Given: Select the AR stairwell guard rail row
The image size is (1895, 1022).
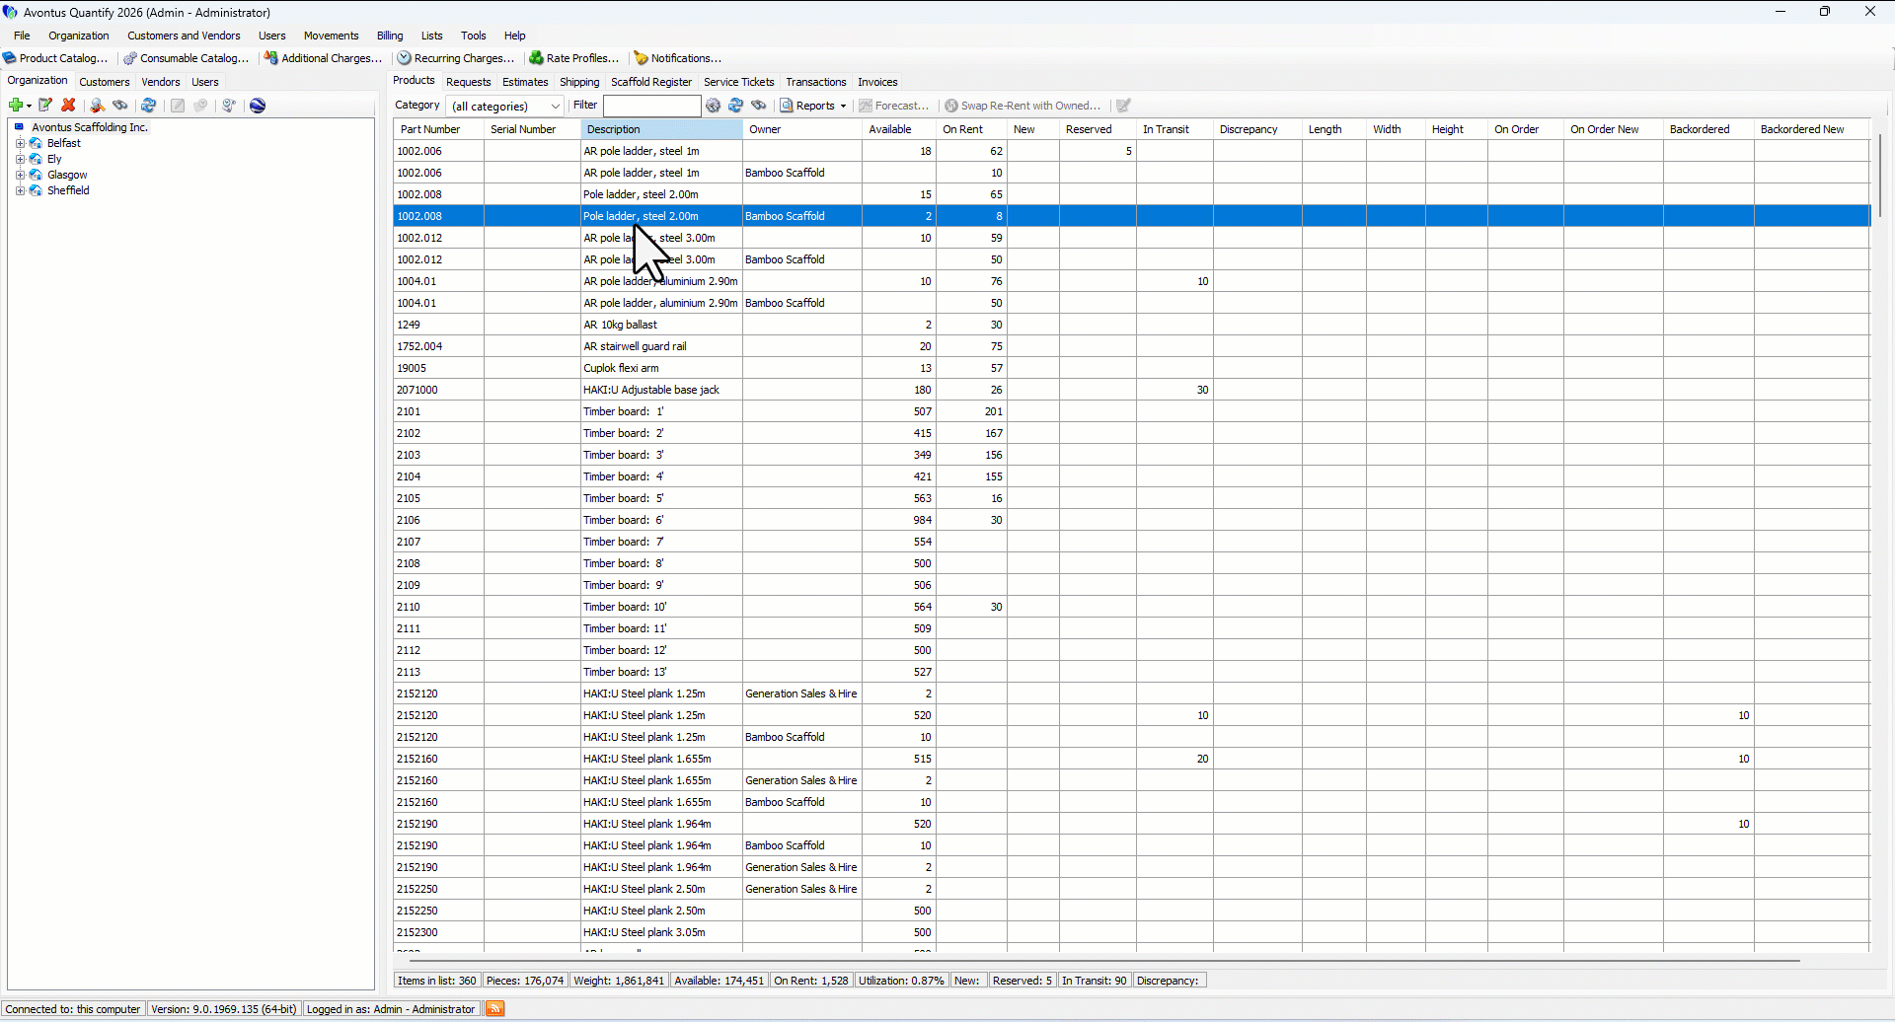Looking at the screenshot, I should 1131,346.
